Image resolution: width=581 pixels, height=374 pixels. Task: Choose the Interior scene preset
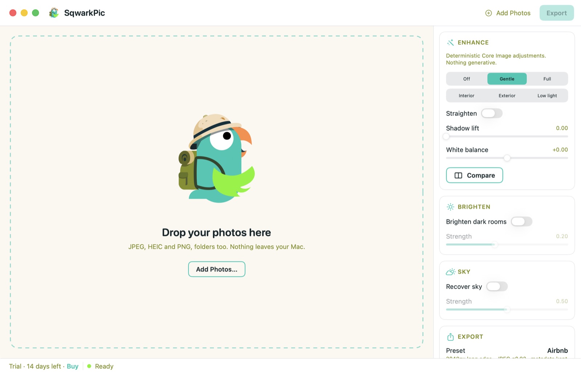[x=466, y=95]
